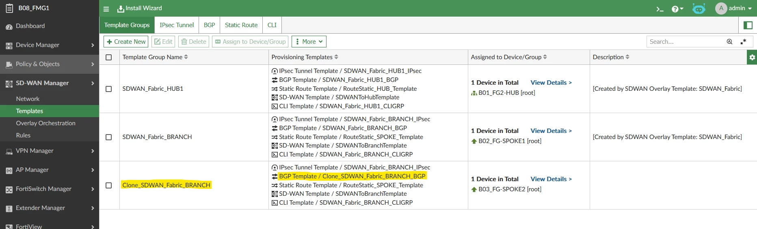Expand the VPN Manager chevron
This screenshot has height=229, width=757.
click(x=93, y=151)
